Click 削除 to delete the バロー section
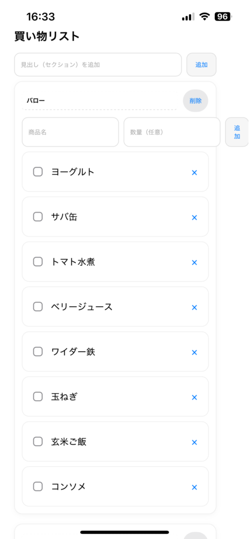The image size is (249, 539). [195, 101]
